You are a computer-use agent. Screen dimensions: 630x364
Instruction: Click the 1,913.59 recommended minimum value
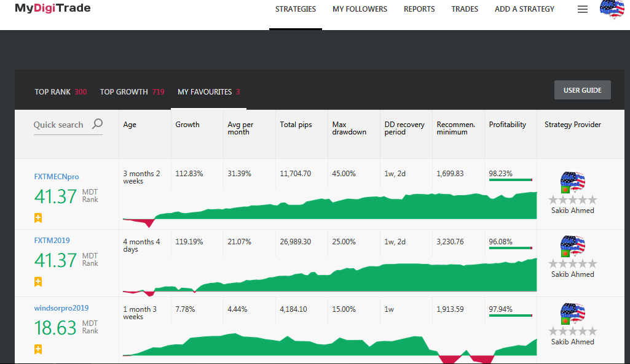(x=450, y=309)
